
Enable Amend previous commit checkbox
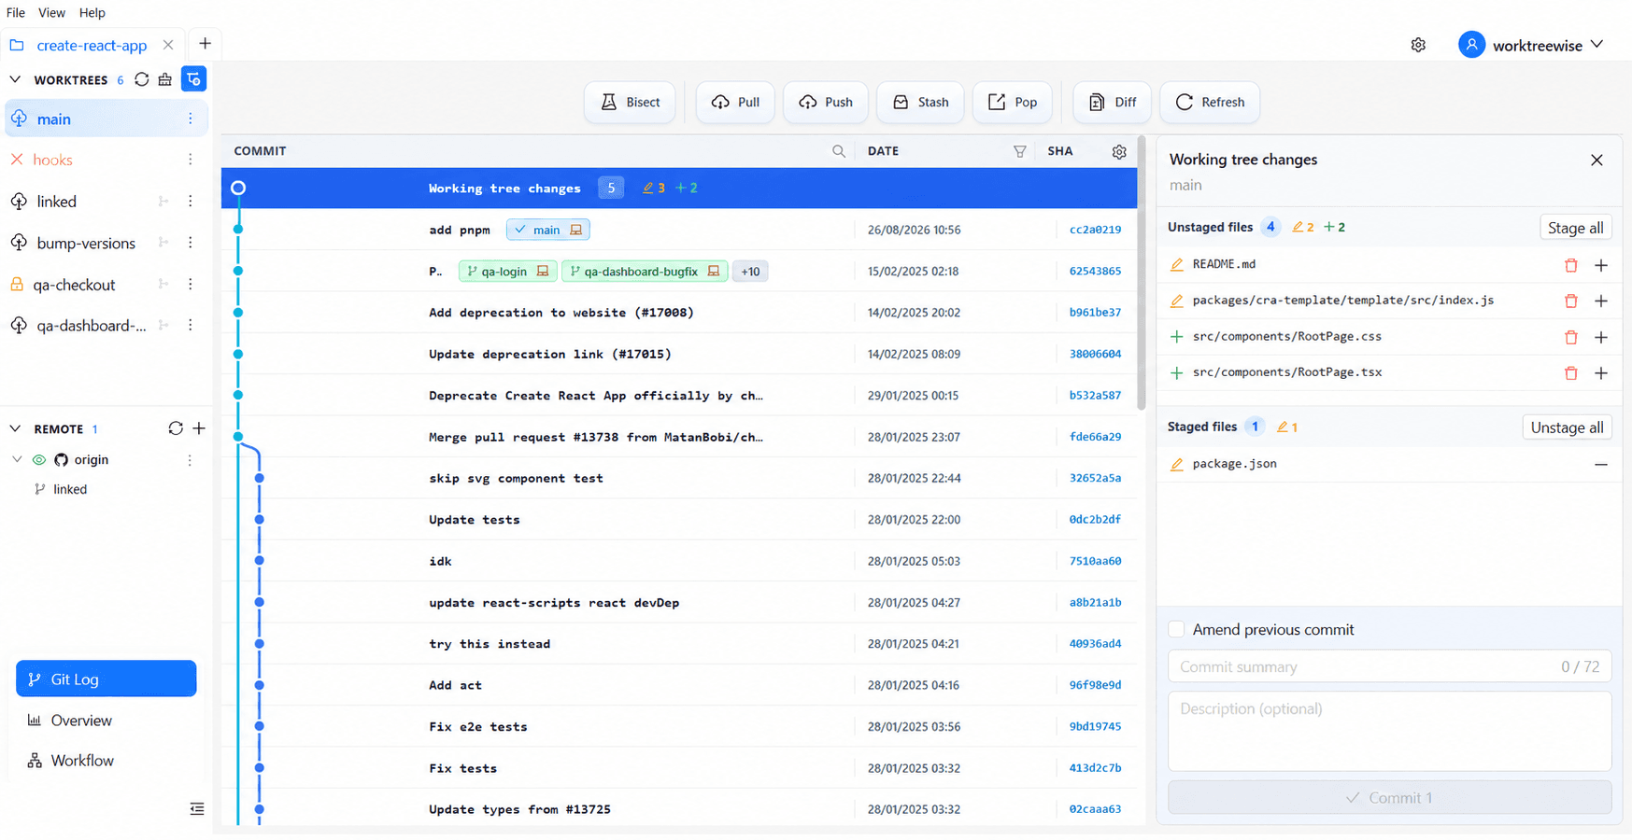1177,629
